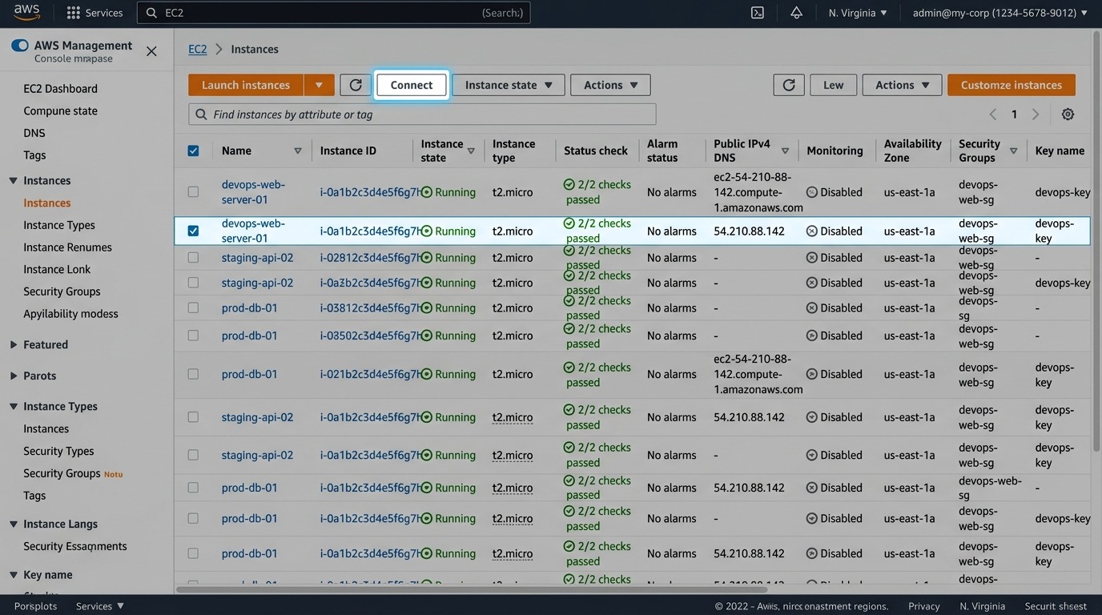1102x615 pixels.
Task: Click the Monitoring column header
Action: (835, 151)
